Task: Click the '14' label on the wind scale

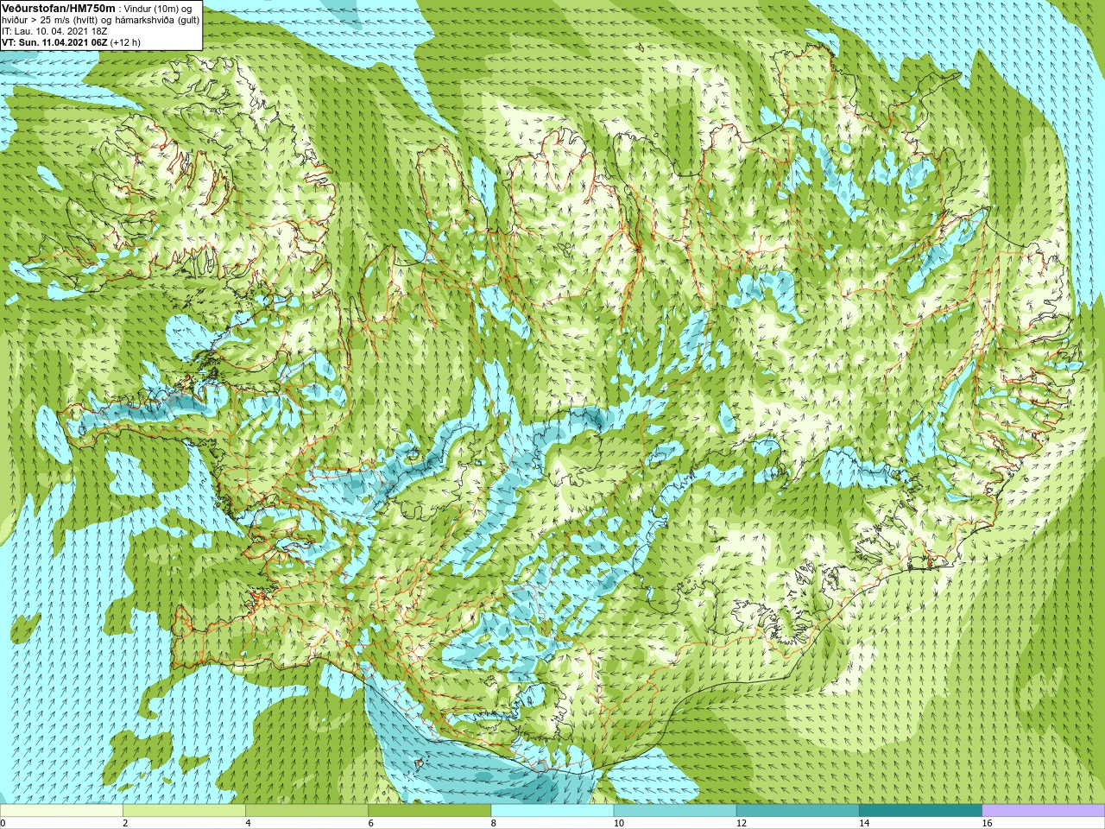Action: 864,824
